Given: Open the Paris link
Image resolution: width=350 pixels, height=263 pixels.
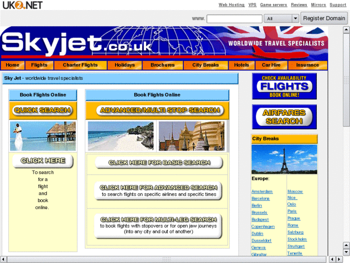Looking at the screenshot, I should tap(292, 211).
